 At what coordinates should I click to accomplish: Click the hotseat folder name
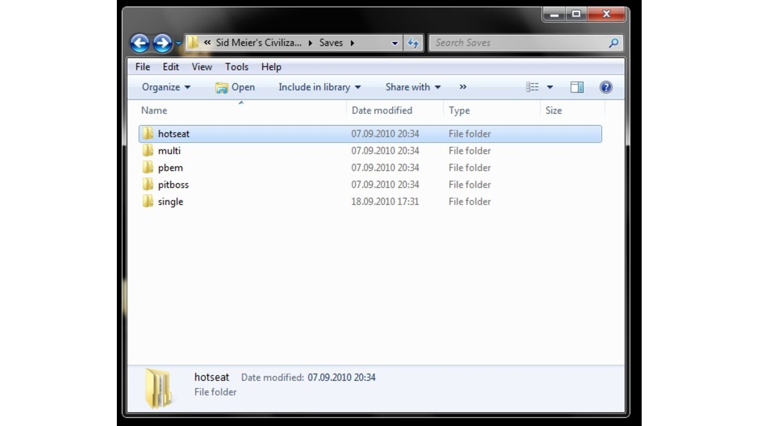pyautogui.click(x=174, y=134)
